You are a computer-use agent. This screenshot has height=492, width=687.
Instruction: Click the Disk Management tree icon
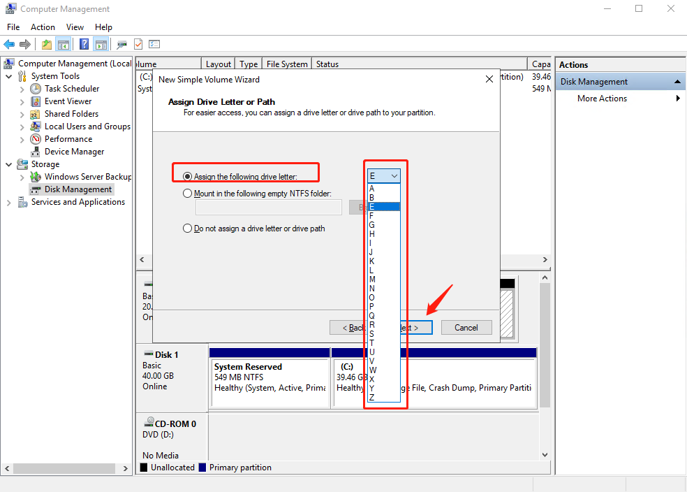[x=36, y=189]
